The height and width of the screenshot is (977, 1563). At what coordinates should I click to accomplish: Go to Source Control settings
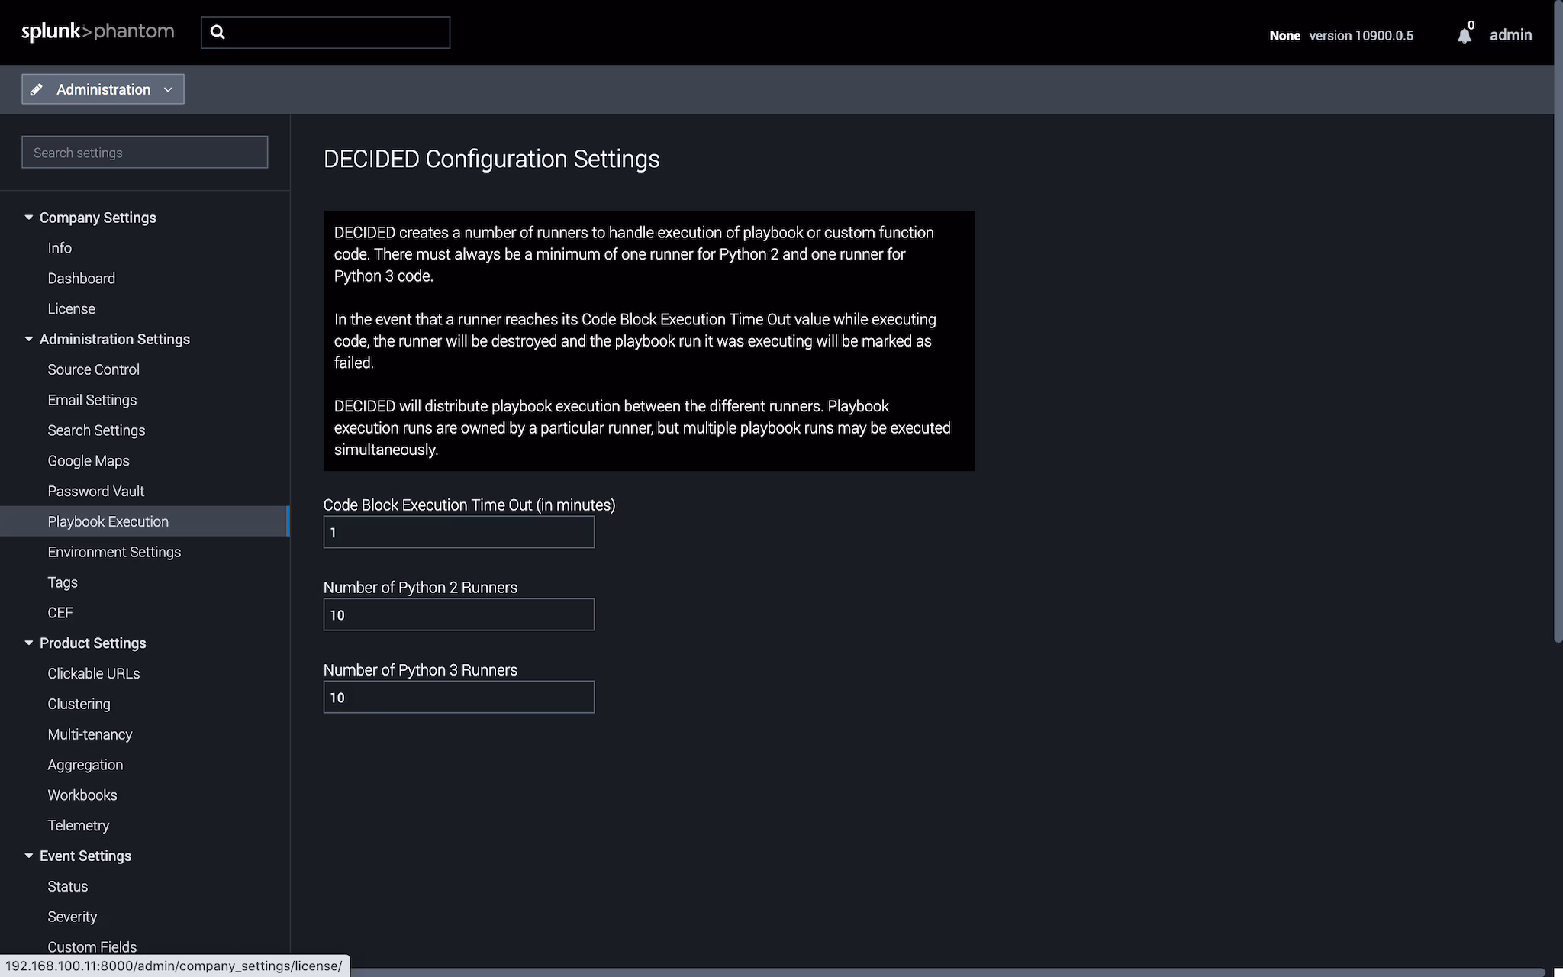coord(93,369)
